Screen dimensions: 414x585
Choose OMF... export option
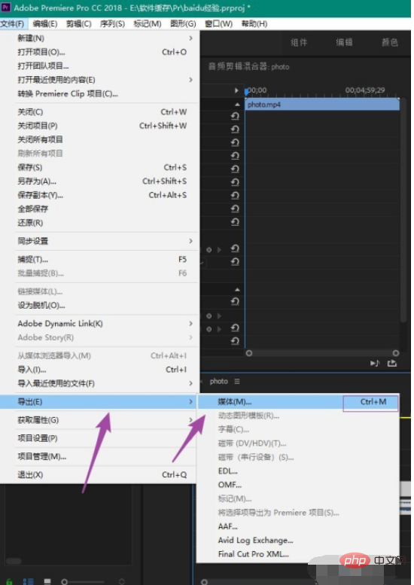click(298, 485)
